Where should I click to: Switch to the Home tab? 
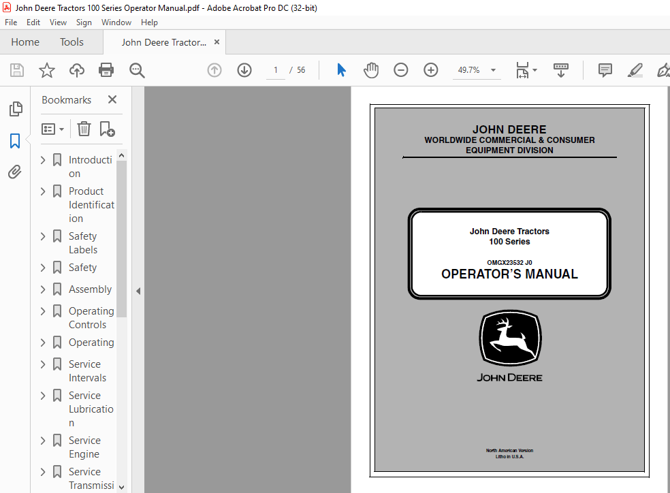25,42
